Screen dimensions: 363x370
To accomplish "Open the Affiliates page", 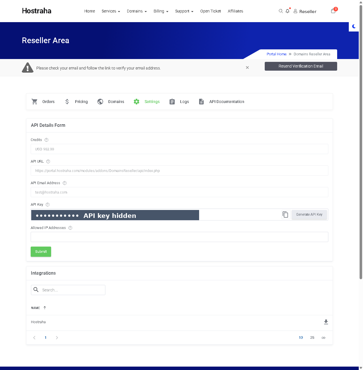I will (x=235, y=11).
